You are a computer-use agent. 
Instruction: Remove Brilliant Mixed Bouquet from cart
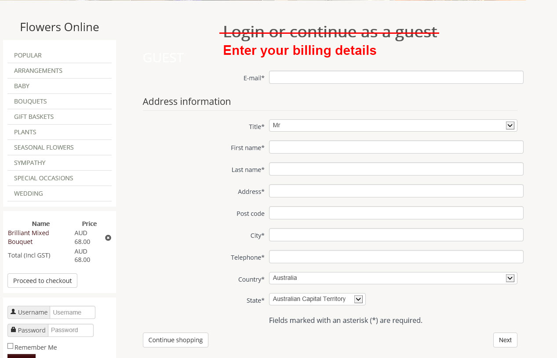click(x=108, y=238)
